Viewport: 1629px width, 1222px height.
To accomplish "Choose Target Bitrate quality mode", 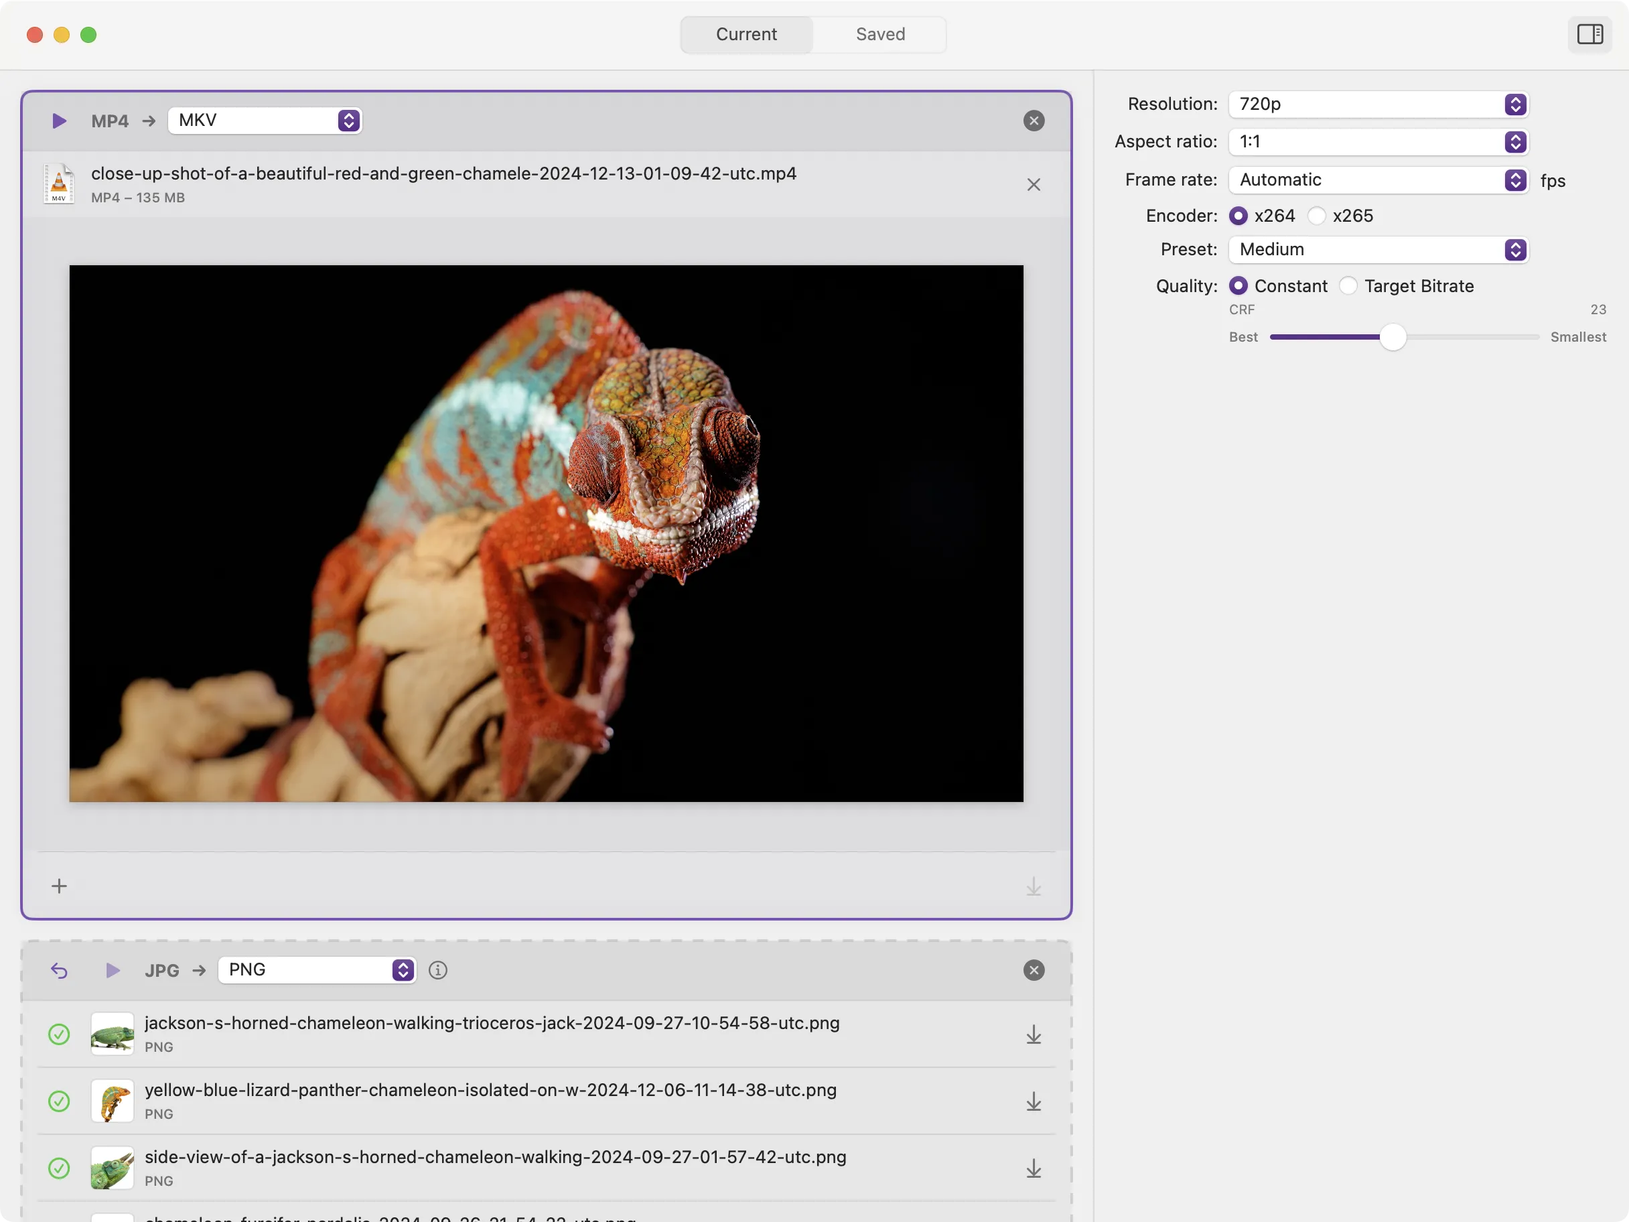I will click(x=1348, y=286).
